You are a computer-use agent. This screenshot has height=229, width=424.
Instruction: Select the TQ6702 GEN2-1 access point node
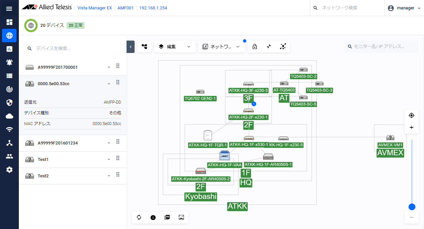pyautogui.click(x=200, y=92)
